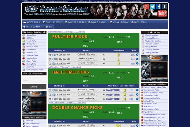This screenshot has width=190, height=127.
Task: Click the snooker ball icon beside Snooker Picks
Action: click(x=24, y=58)
